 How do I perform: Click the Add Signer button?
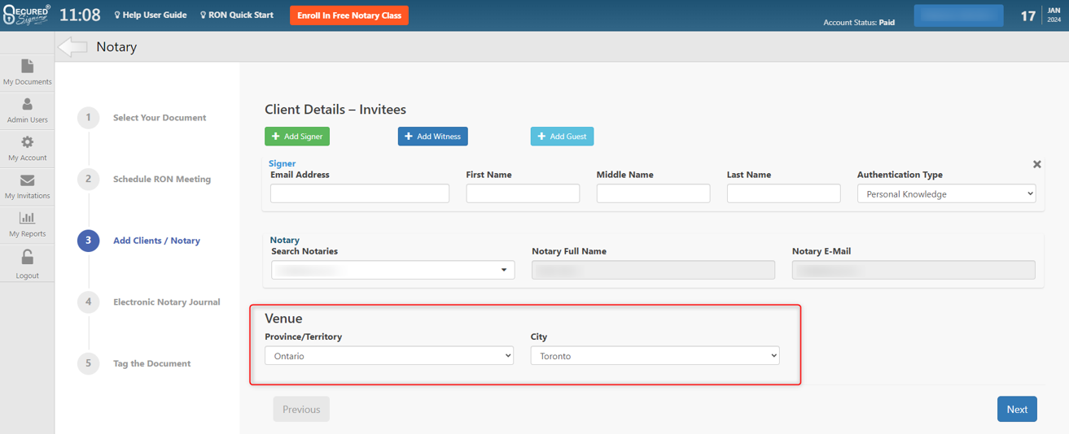click(297, 137)
